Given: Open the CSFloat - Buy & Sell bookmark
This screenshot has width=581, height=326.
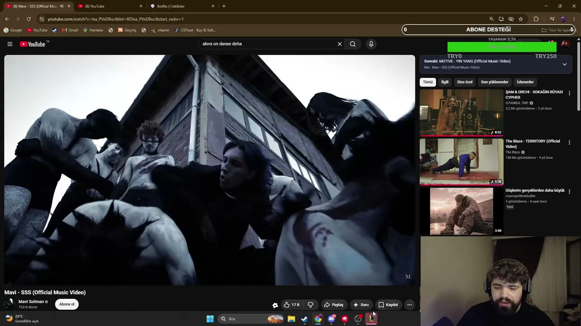Looking at the screenshot, I should pyautogui.click(x=195, y=30).
